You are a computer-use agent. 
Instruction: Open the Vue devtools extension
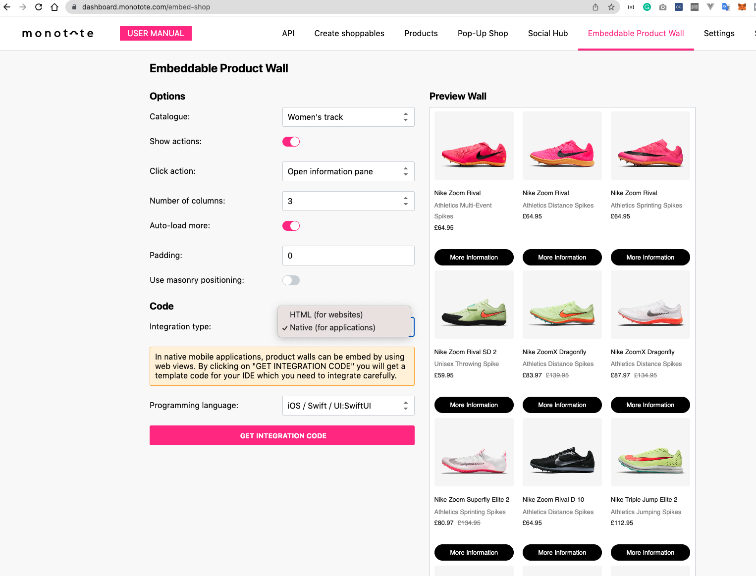(x=710, y=7)
